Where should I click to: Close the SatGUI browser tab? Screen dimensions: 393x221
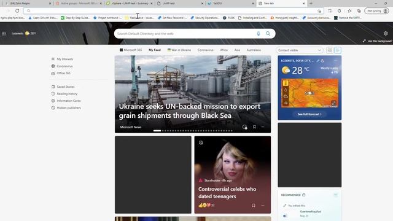click(252, 3)
